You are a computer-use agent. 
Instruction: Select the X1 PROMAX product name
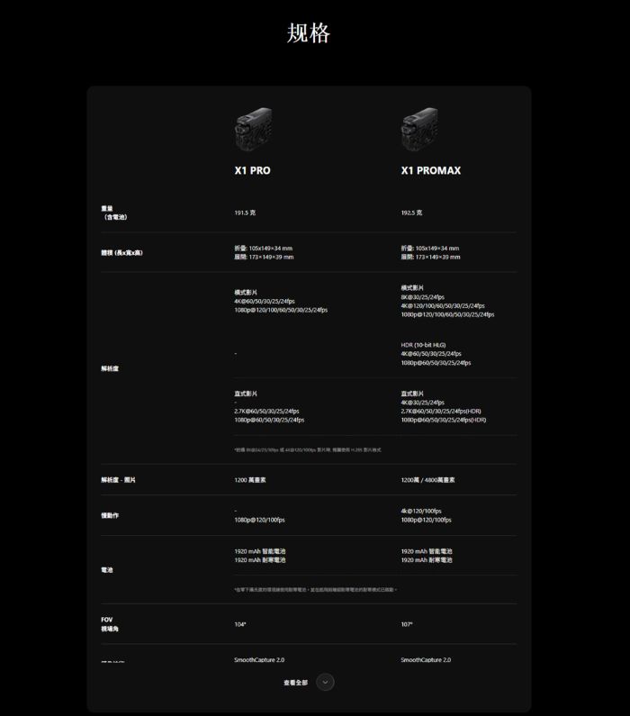430,170
